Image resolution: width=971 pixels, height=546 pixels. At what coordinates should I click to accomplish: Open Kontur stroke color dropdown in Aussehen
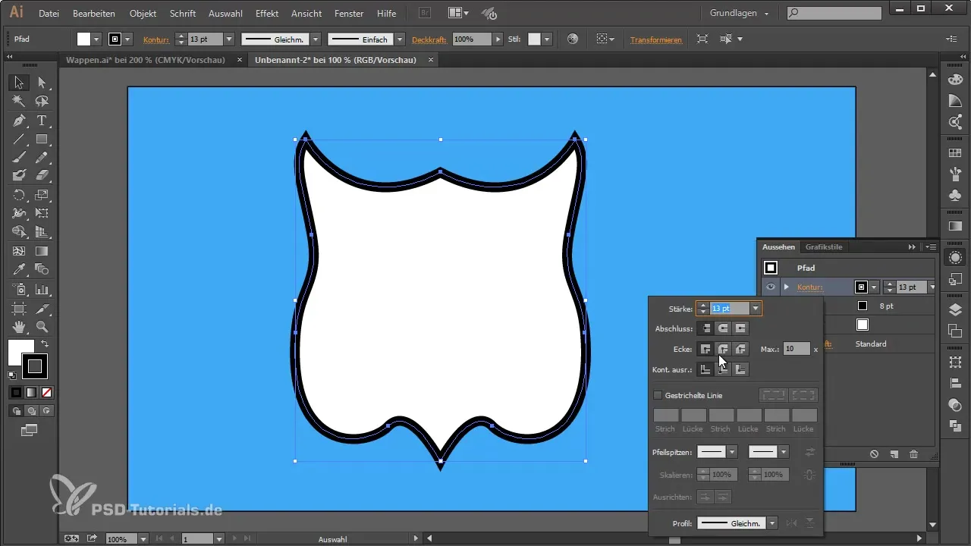coord(875,287)
